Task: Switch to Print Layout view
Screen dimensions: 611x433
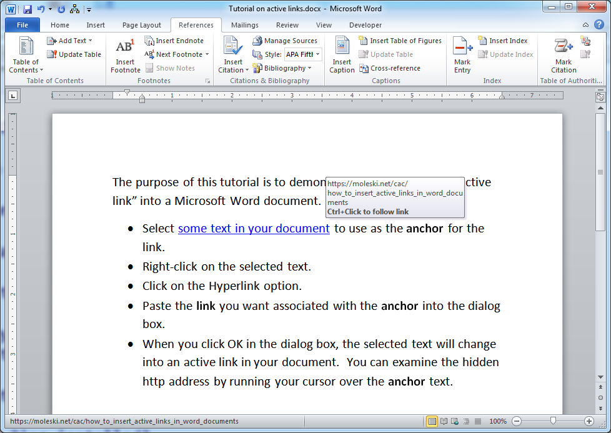Action: tap(432, 421)
